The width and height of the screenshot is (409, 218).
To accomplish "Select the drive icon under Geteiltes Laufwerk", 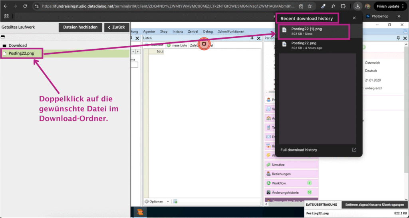I will click(3, 37).
